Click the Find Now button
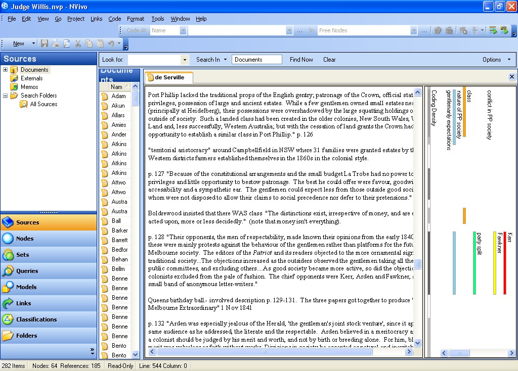This screenshot has height=371, width=518. coord(301,60)
